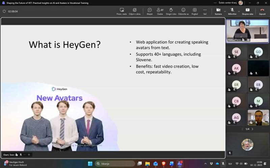The image size is (270, 168).
Task: Click the Prevz. nadz. take control icon
Action: (122, 11)
